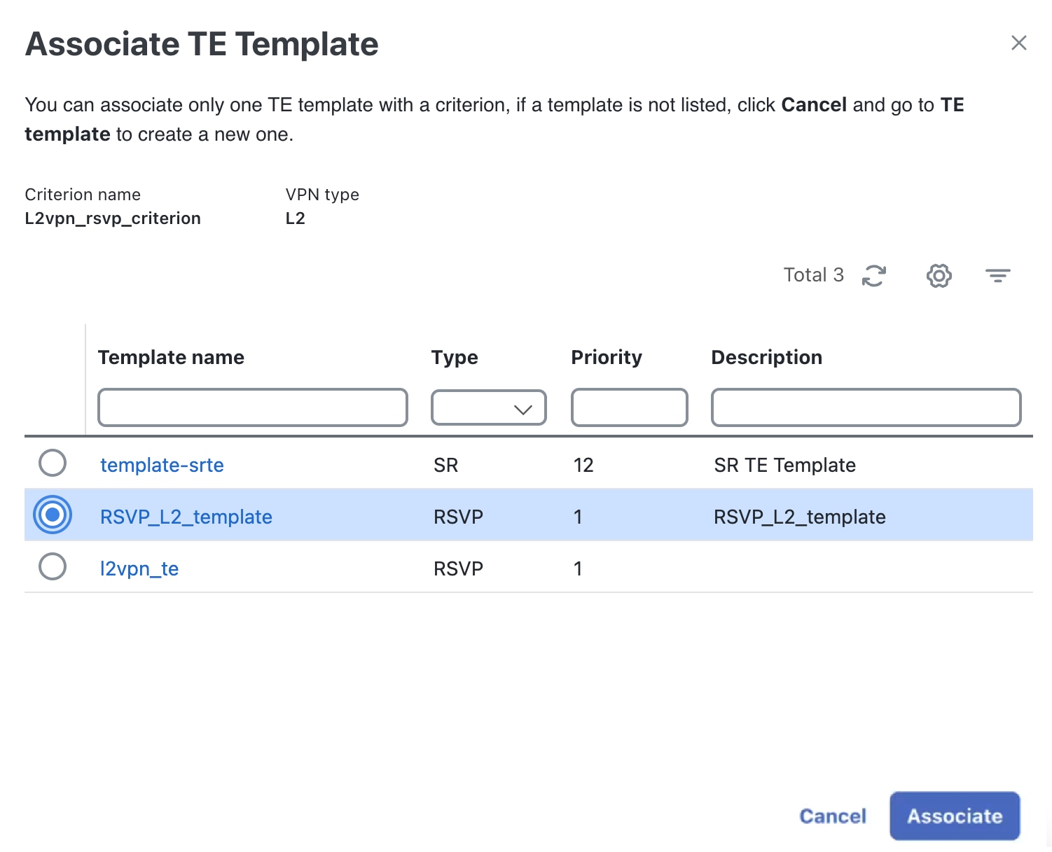This screenshot has height=852, width=1052.
Task: Open the template-srte template link
Action: [162, 464]
